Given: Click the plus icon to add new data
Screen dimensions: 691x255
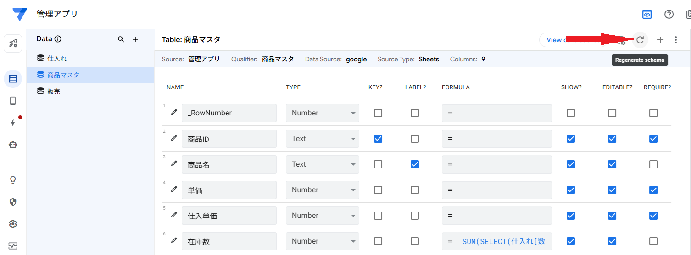Looking at the screenshot, I should (135, 39).
